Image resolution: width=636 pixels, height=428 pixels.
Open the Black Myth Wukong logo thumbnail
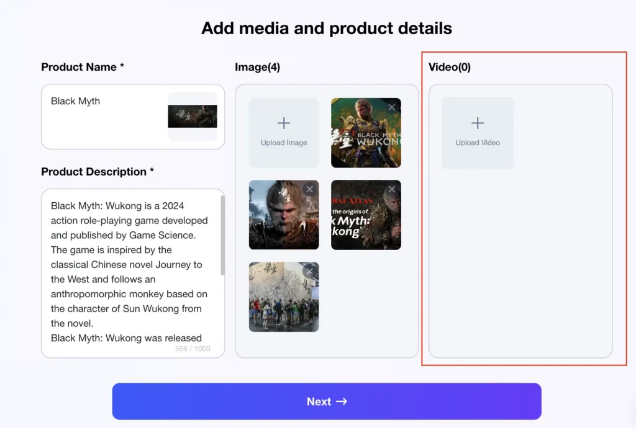[366, 136]
